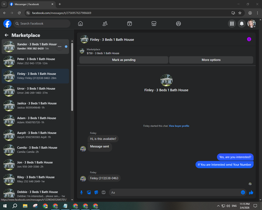This screenshot has width=262, height=210.
Task: Click the message text input field
Action: pyautogui.click(x=174, y=193)
